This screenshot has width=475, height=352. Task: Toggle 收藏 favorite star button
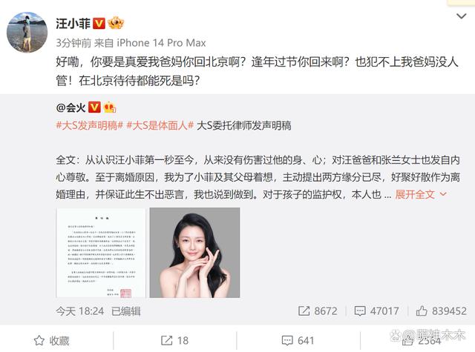pyautogui.click(x=51, y=341)
